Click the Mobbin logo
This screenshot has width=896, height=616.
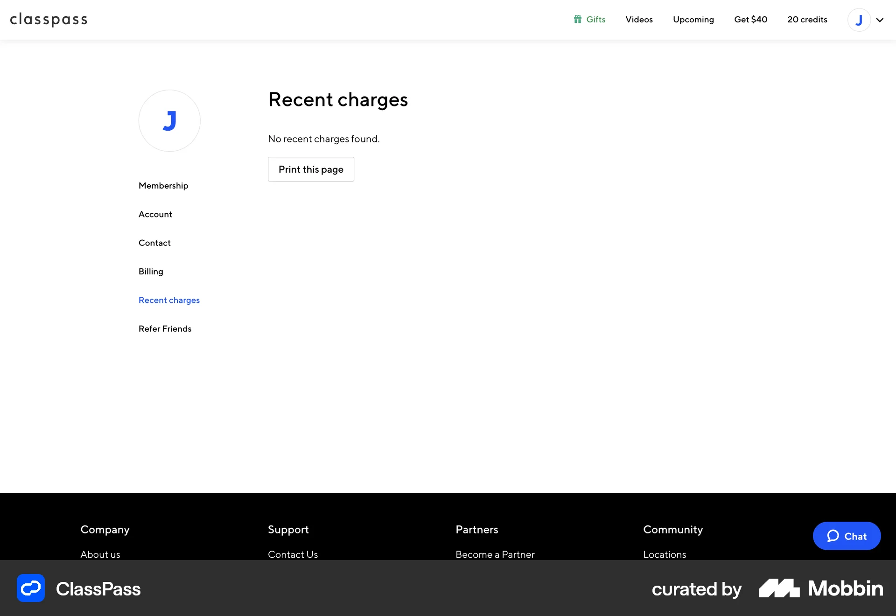click(820, 588)
